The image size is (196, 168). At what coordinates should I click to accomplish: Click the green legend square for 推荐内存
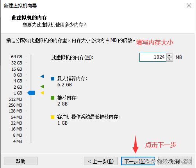click(52, 98)
